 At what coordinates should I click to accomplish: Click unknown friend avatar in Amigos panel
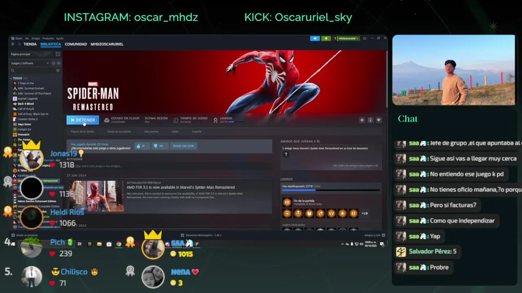coord(286,154)
